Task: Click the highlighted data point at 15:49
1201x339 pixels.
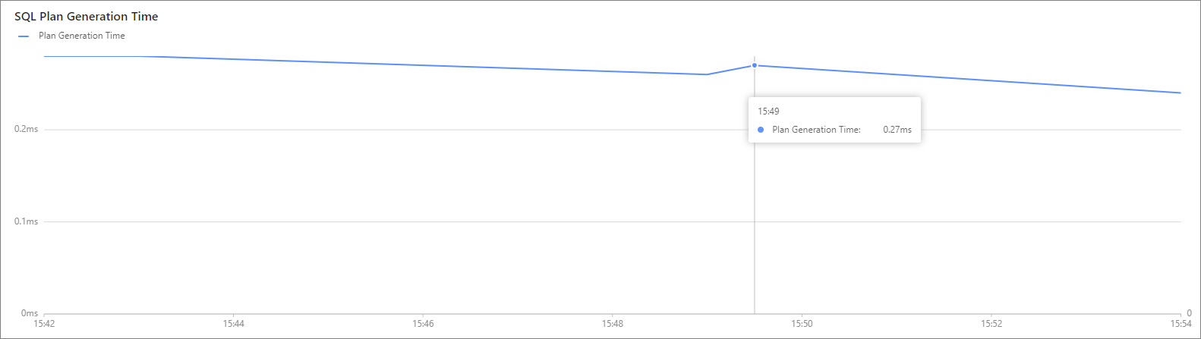Action: coord(755,65)
